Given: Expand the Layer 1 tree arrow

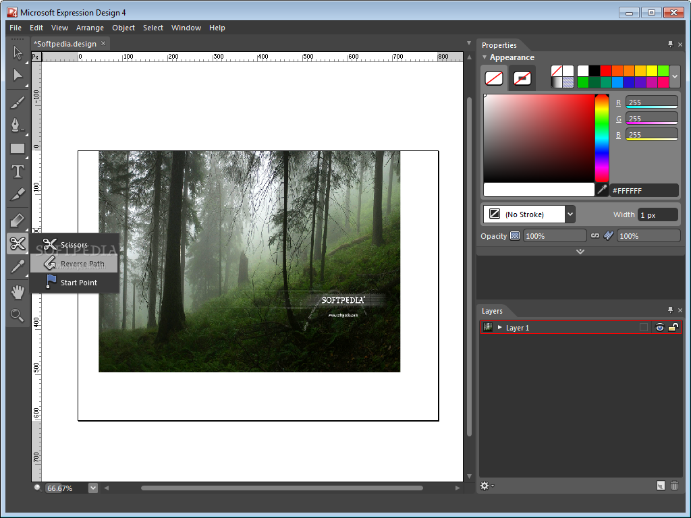Looking at the screenshot, I should [x=499, y=327].
